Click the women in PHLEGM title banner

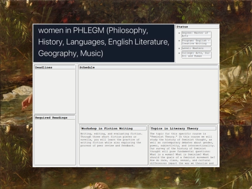point(104,43)
